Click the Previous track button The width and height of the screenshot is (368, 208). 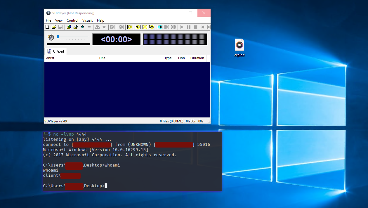202,27
